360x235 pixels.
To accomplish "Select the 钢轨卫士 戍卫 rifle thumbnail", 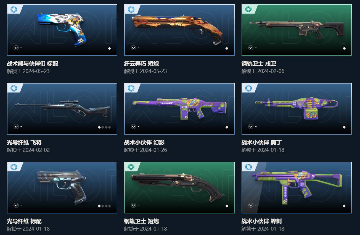I will [x=297, y=30].
